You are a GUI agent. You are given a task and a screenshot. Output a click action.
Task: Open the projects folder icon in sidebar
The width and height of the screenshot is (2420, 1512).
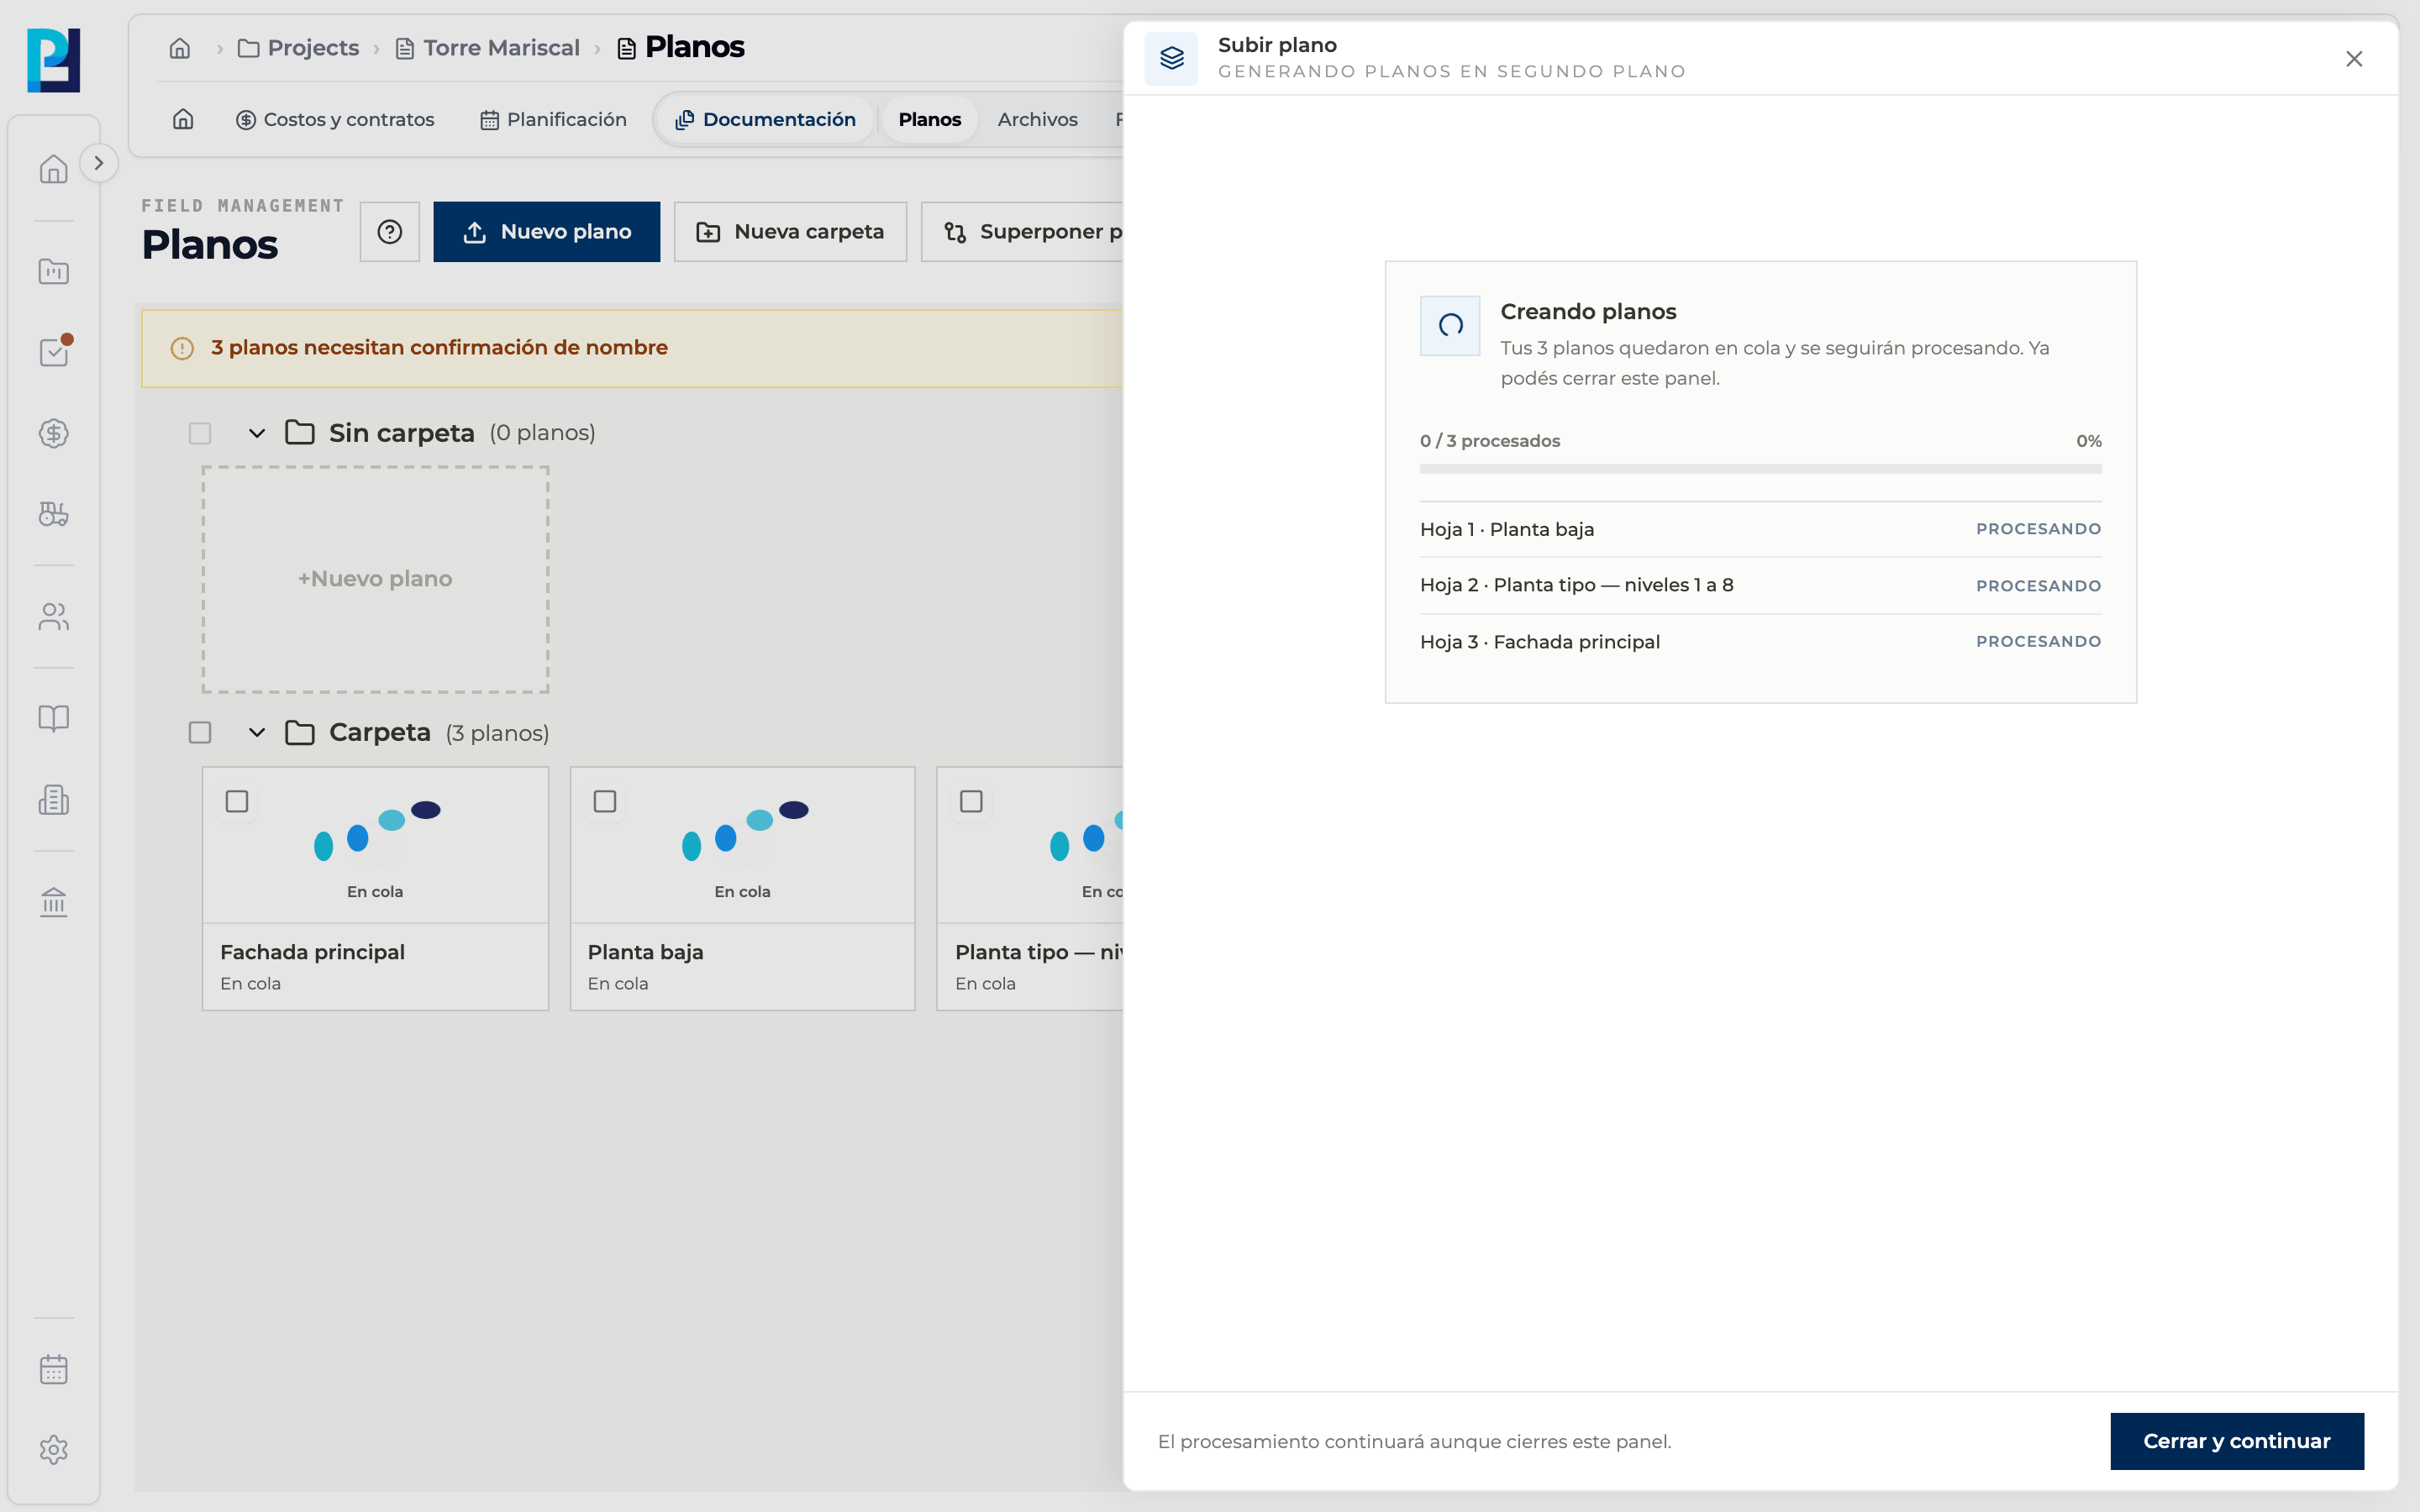[53, 271]
